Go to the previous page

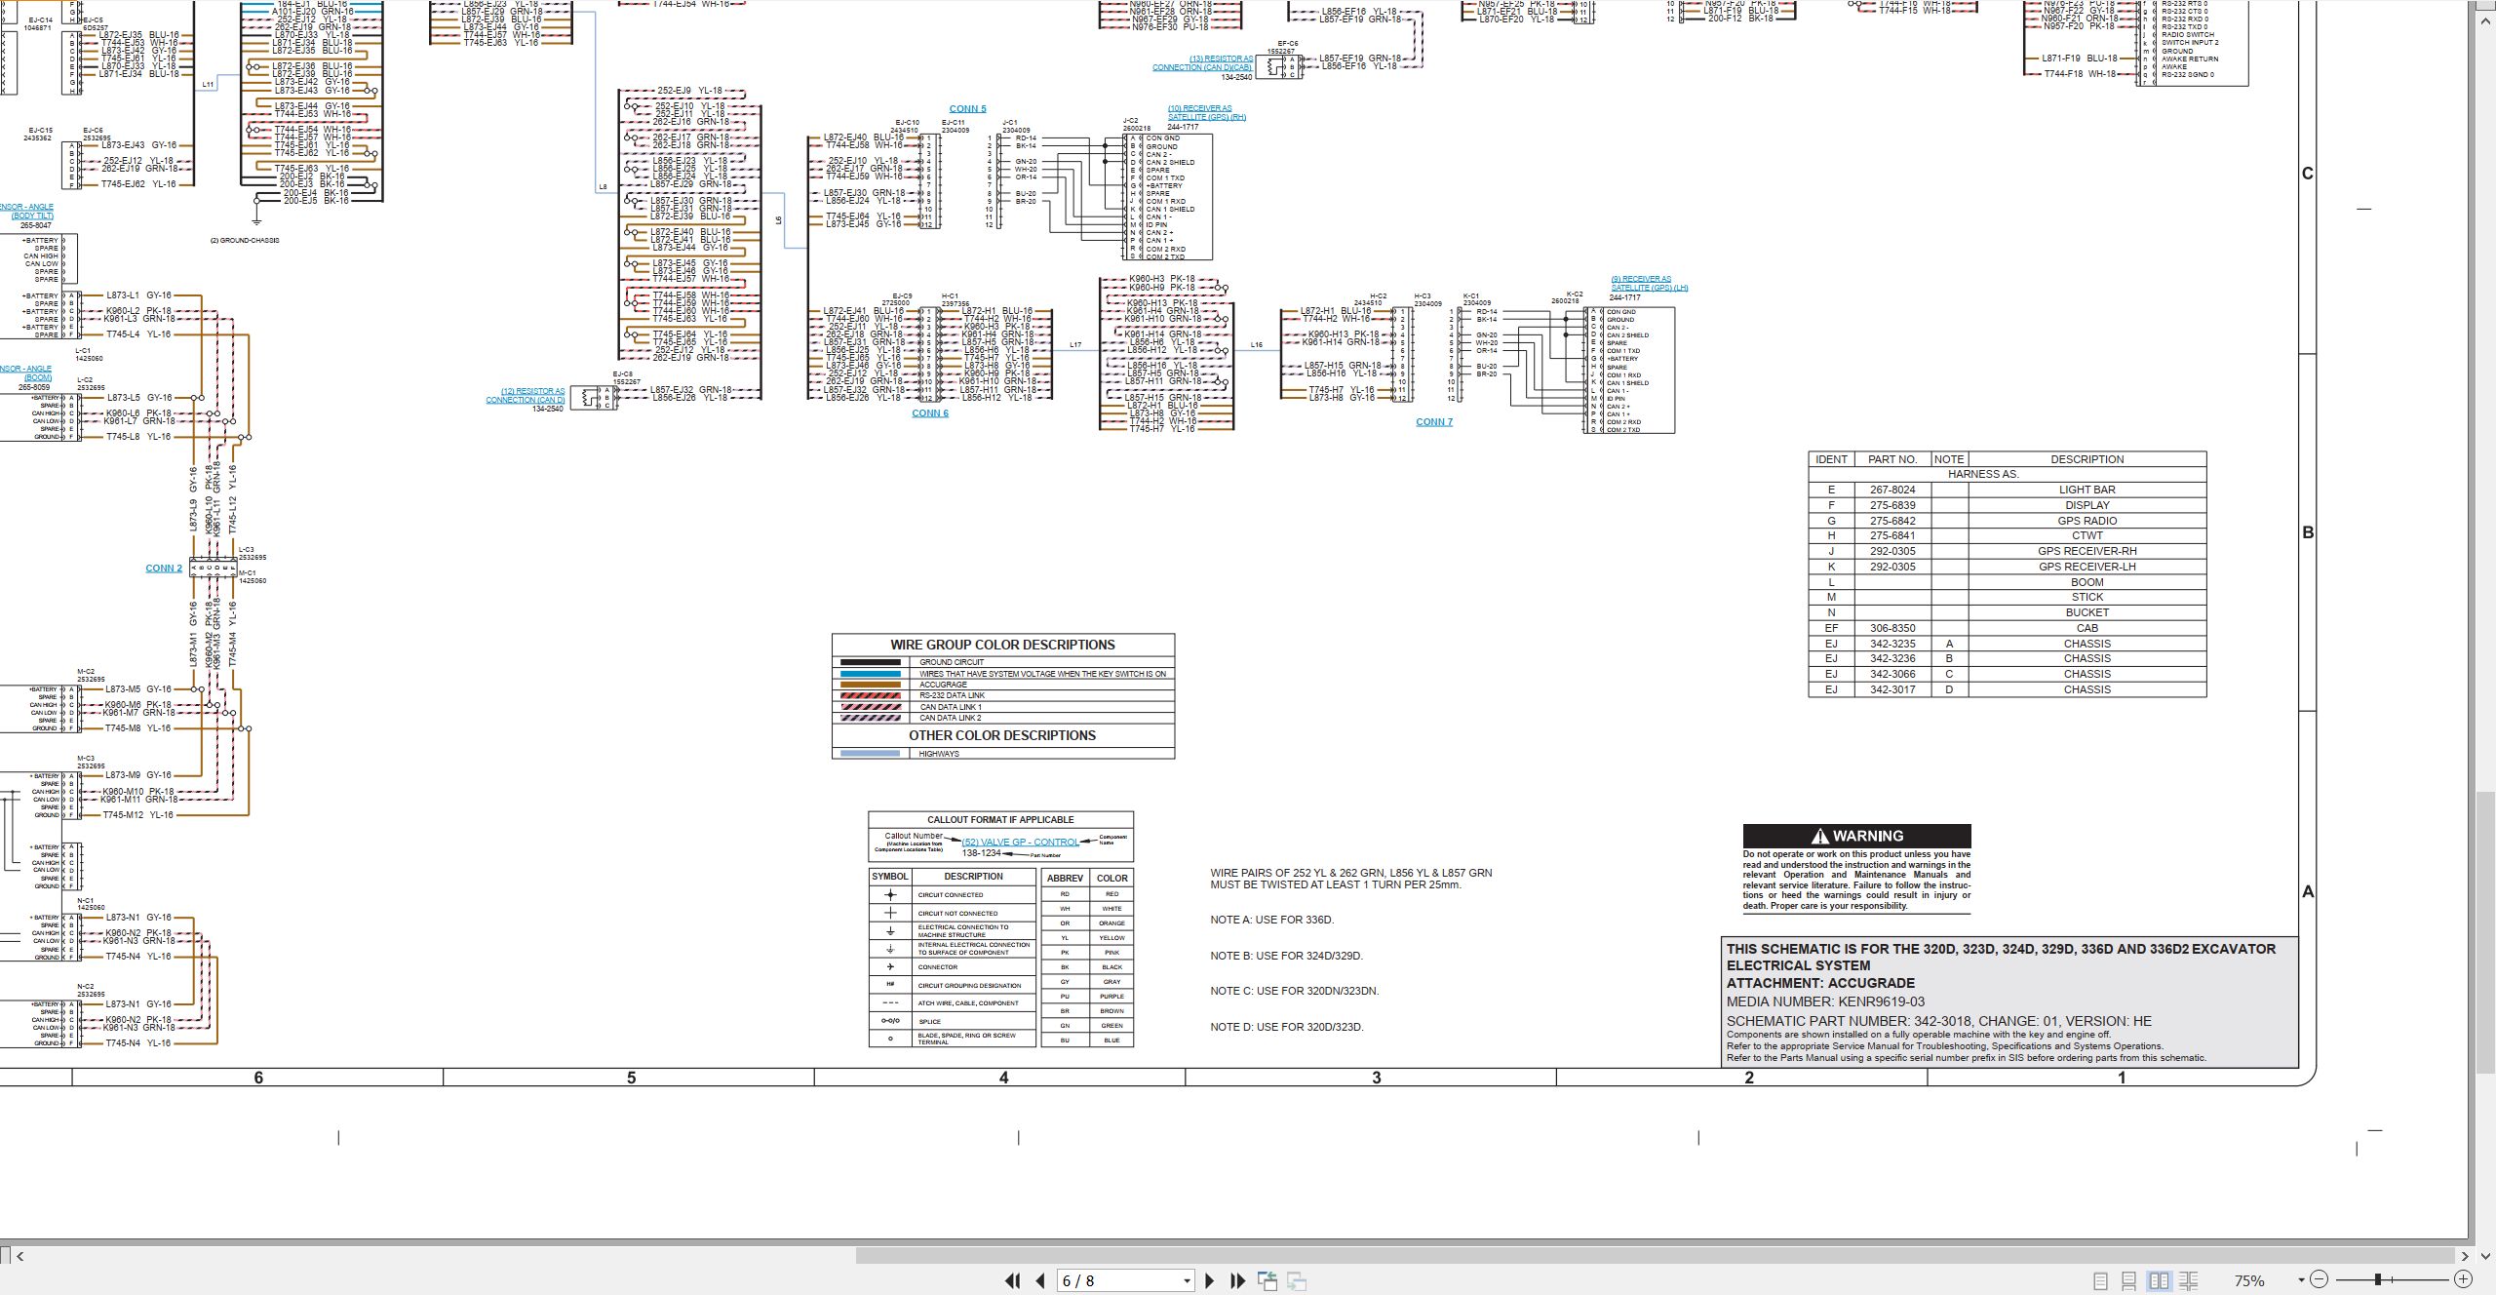pos(1040,1280)
